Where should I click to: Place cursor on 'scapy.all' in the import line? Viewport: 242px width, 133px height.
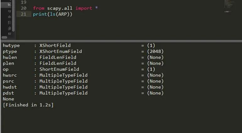pos(60,8)
